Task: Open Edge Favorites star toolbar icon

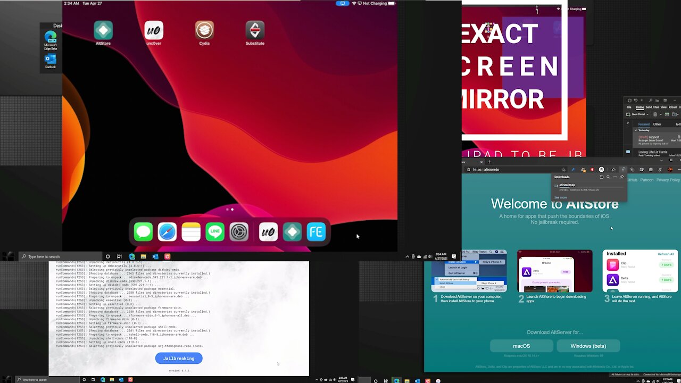Action: [x=613, y=170]
